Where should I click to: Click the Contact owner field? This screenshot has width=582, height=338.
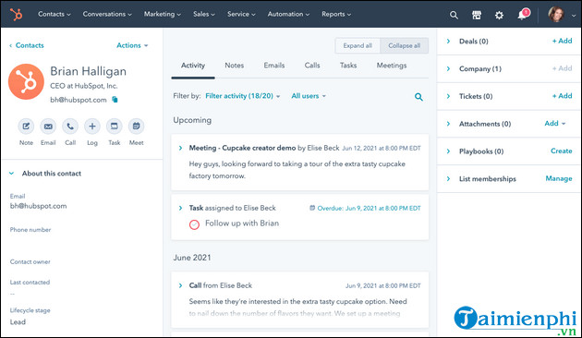click(30, 262)
